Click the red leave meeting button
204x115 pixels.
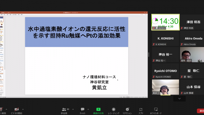(x=201, y=111)
